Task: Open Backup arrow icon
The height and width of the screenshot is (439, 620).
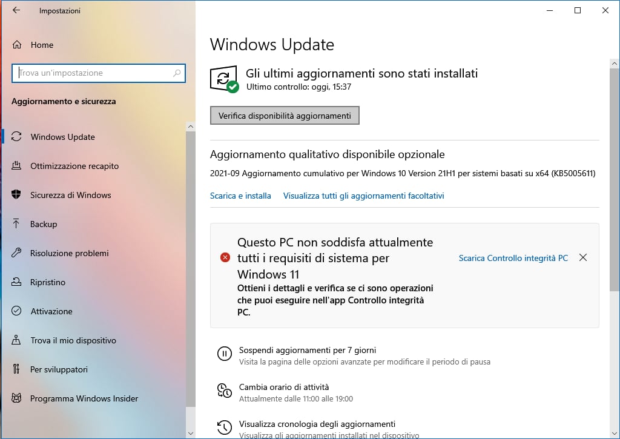Action: pos(16,224)
